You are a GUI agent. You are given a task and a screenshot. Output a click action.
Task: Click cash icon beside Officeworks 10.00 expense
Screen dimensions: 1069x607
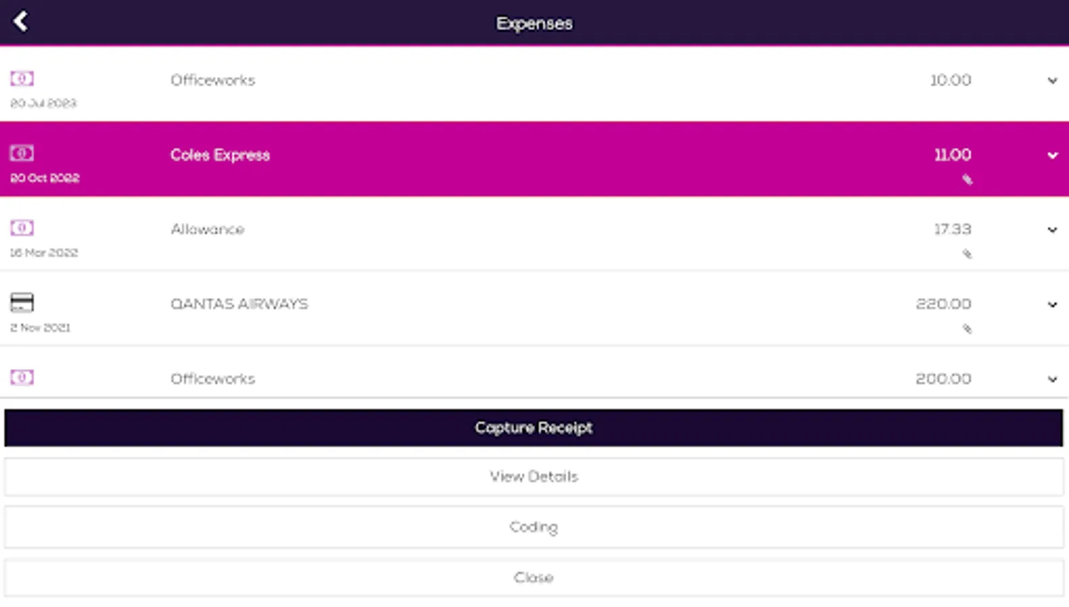click(x=22, y=79)
